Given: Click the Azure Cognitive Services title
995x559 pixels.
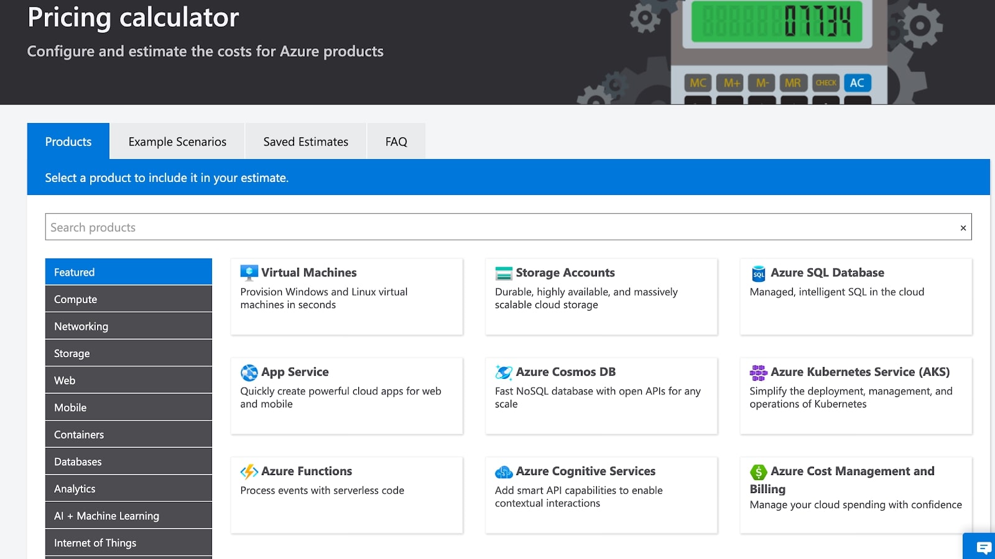Looking at the screenshot, I should pyautogui.click(x=586, y=471).
